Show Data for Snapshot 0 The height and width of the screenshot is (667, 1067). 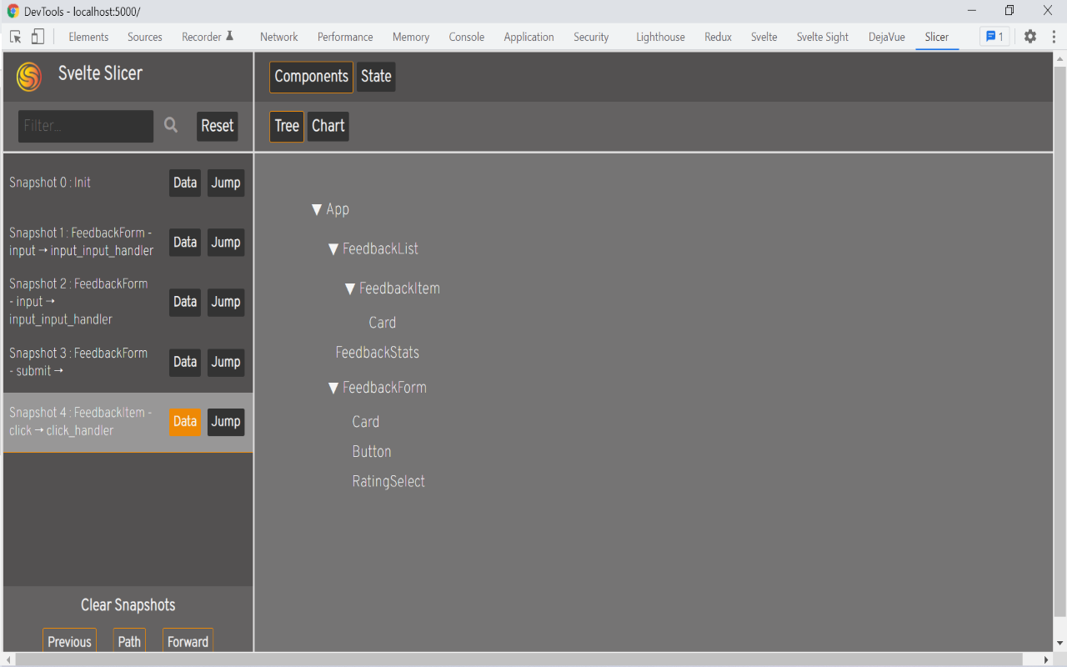[x=185, y=183]
